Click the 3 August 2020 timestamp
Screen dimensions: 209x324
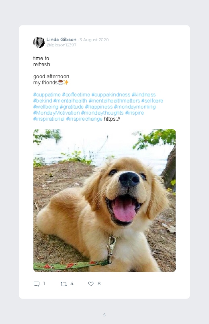click(94, 40)
